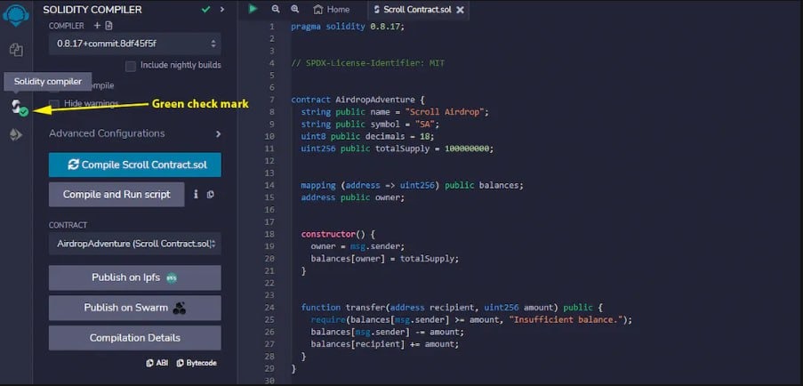Click 'balances[recipient] += amount;' line
Viewport: 803px width, 386px height.
(x=385, y=344)
